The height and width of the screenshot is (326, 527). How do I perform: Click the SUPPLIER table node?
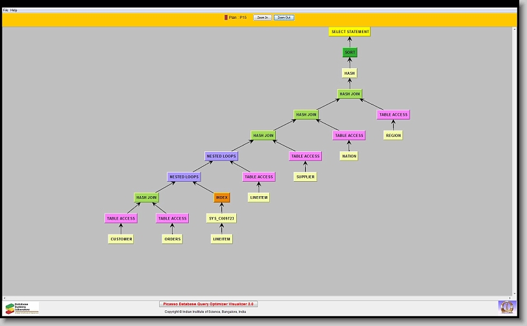pyautogui.click(x=305, y=177)
